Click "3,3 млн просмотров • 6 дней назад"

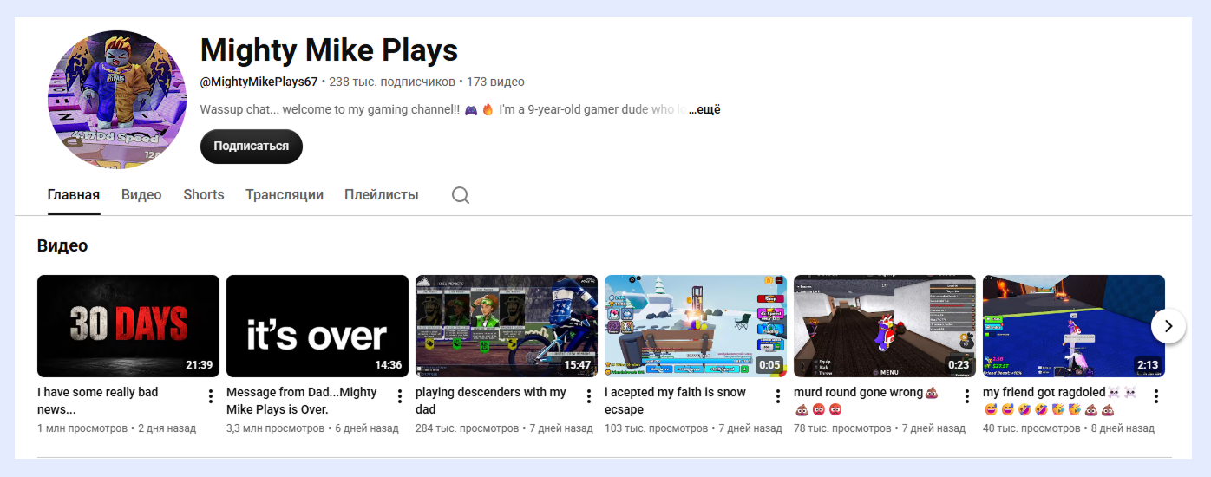[x=312, y=428]
